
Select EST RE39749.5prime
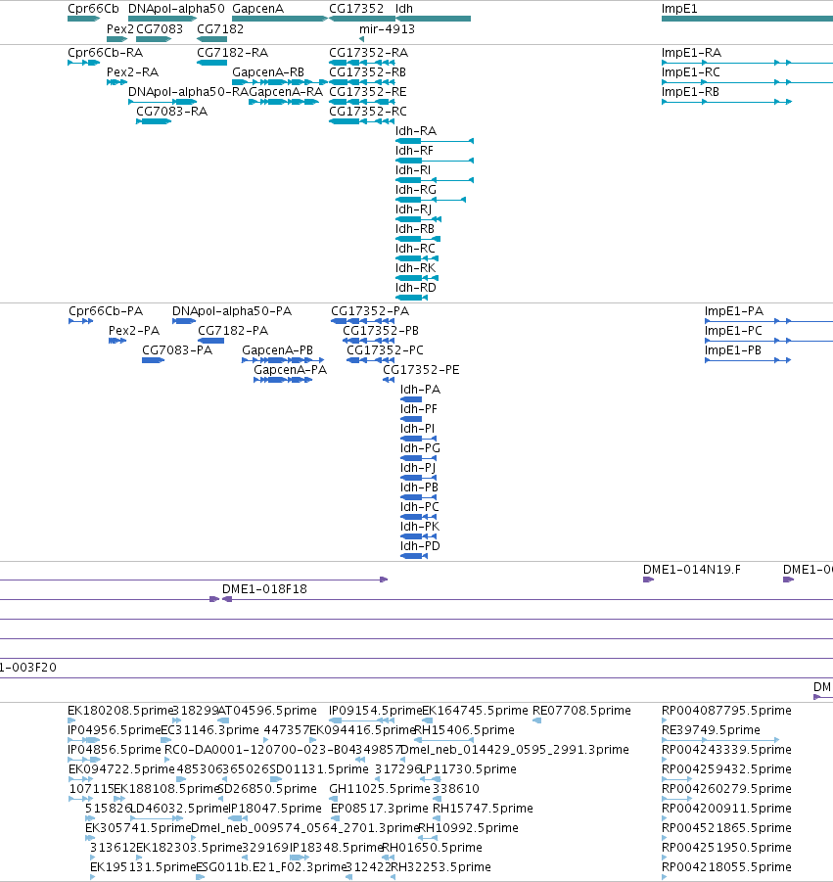[x=711, y=730]
